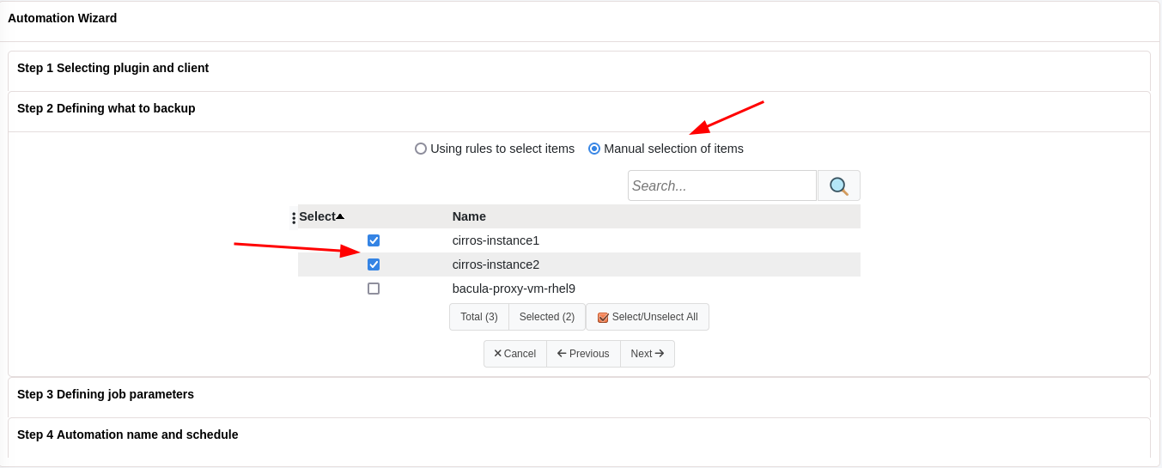Expand Step 1 Selecting plugin and client
This screenshot has height=468, width=1162.
(x=113, y=68)
